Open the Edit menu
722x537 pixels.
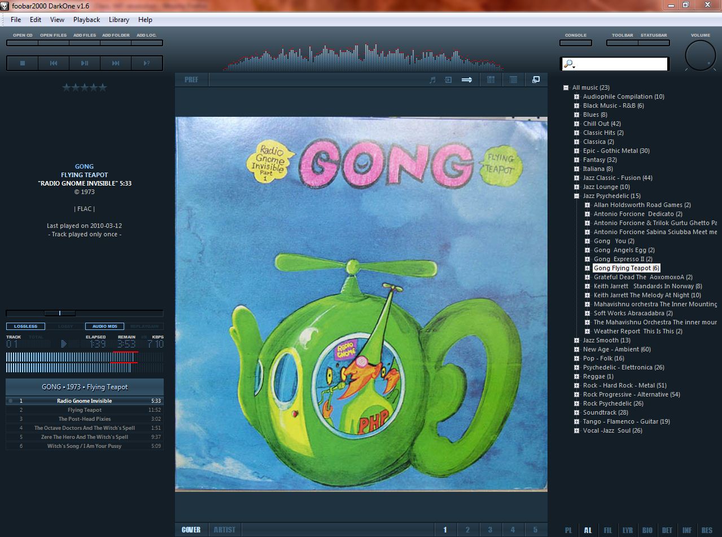(x=36, y=19)
